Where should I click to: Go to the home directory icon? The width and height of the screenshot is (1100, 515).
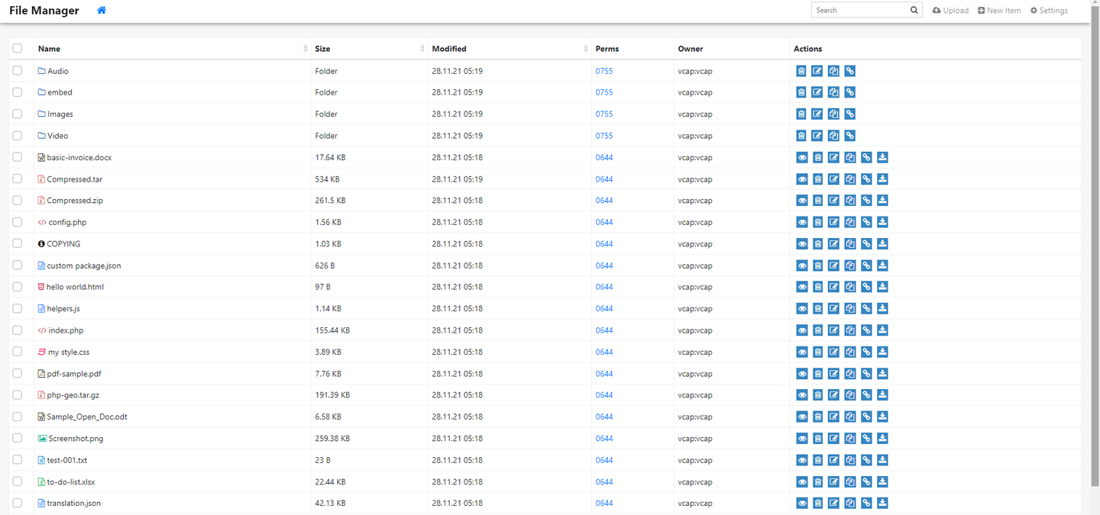coord(102,10)
